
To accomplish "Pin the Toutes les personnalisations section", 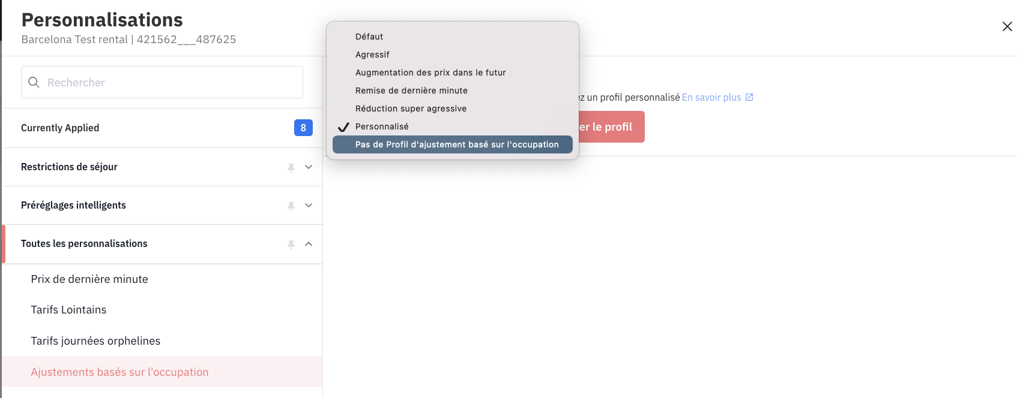I will (291, 245).
